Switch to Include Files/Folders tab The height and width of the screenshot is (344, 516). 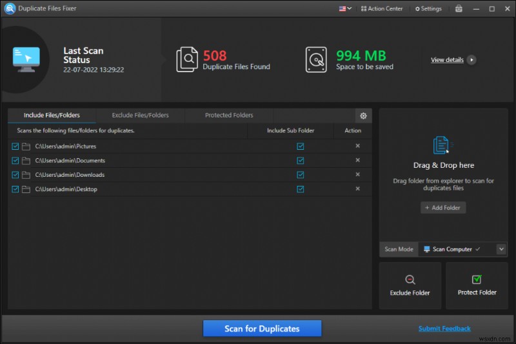click(52, 116)
